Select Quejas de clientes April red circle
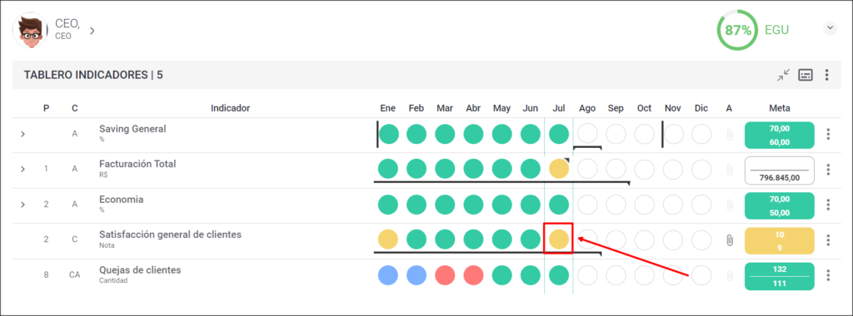Screen dimensions: 853x316 pos(473,275)
